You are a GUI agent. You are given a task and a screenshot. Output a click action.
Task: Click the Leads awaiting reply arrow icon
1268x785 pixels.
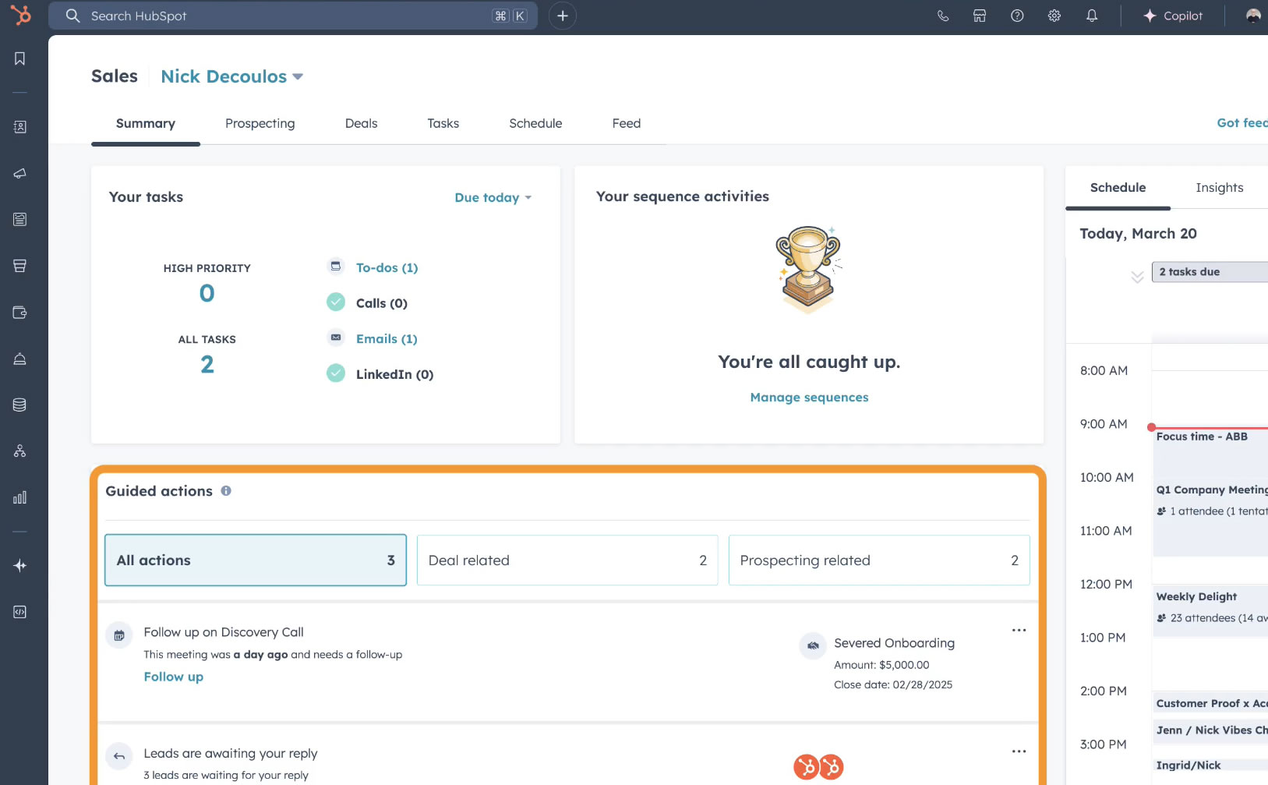tap(118, 755)
